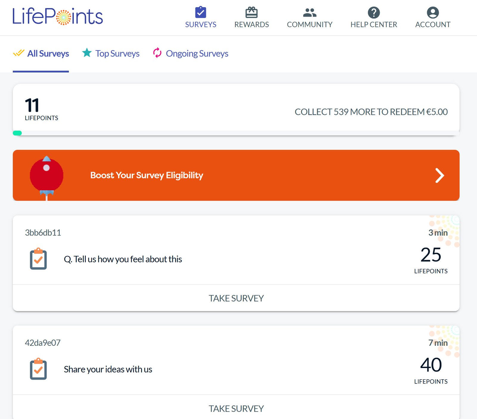Switch to the All Surveys tab
Viewport: 477px width, 419px height.
(48, 54)
